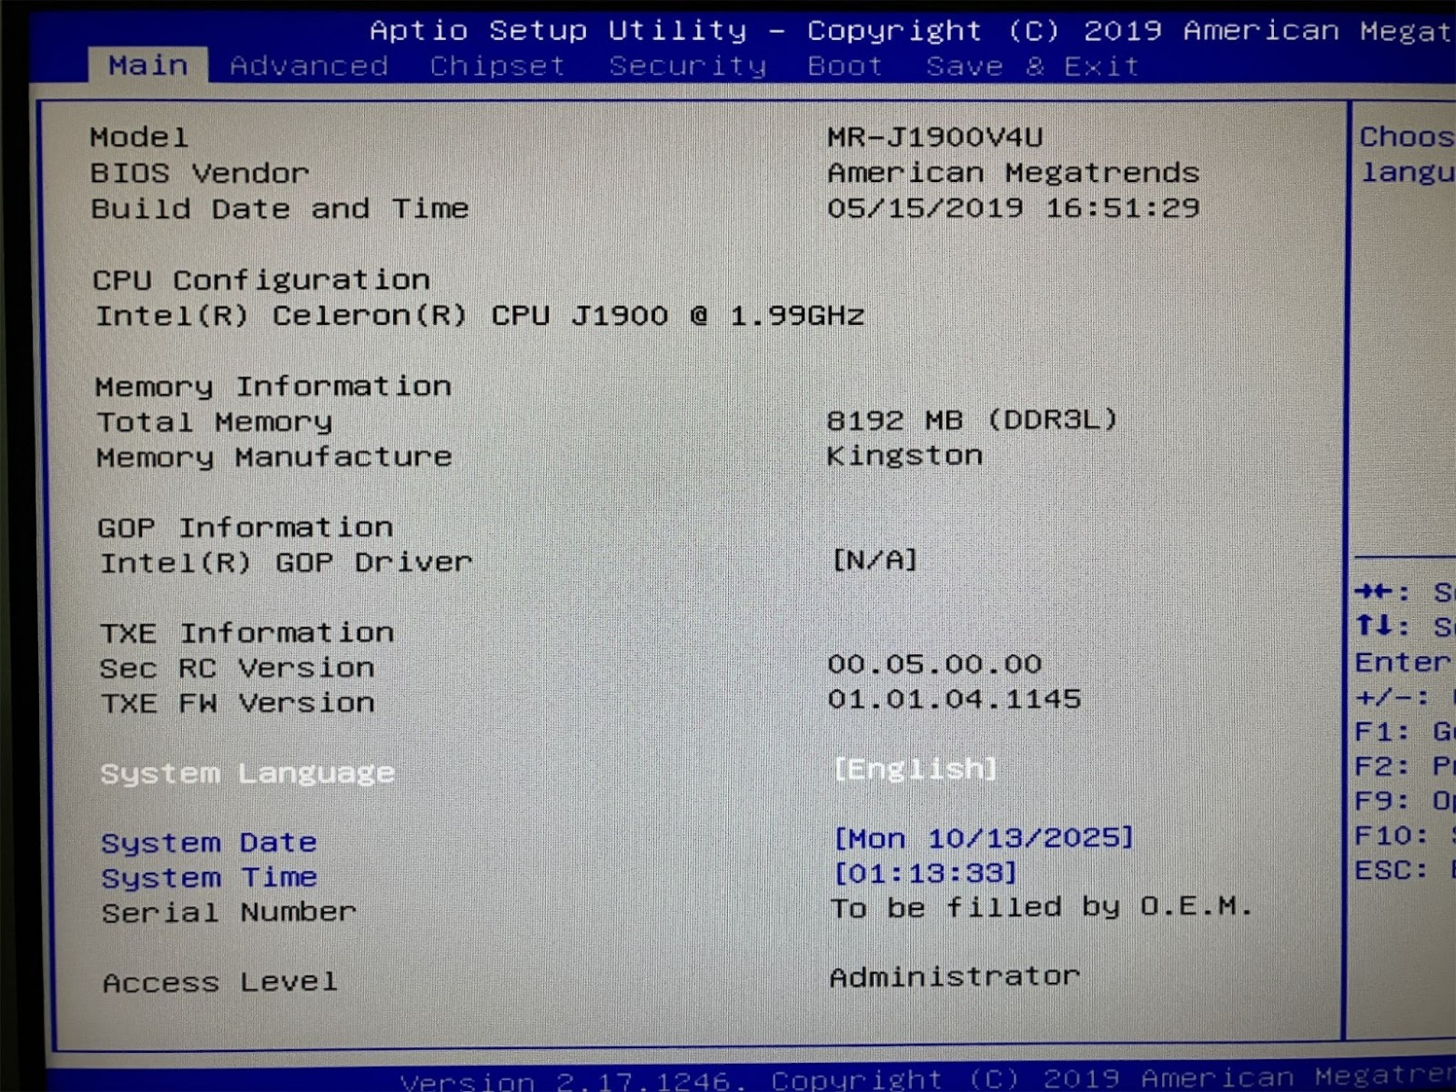
Task: Select the System Language setting label
Action: click(247, 774)
